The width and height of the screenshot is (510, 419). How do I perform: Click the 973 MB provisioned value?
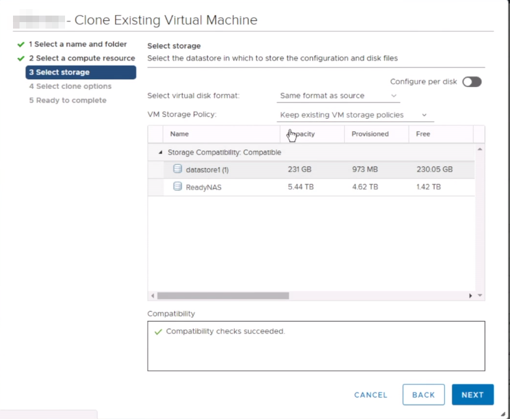click(365, 169)
